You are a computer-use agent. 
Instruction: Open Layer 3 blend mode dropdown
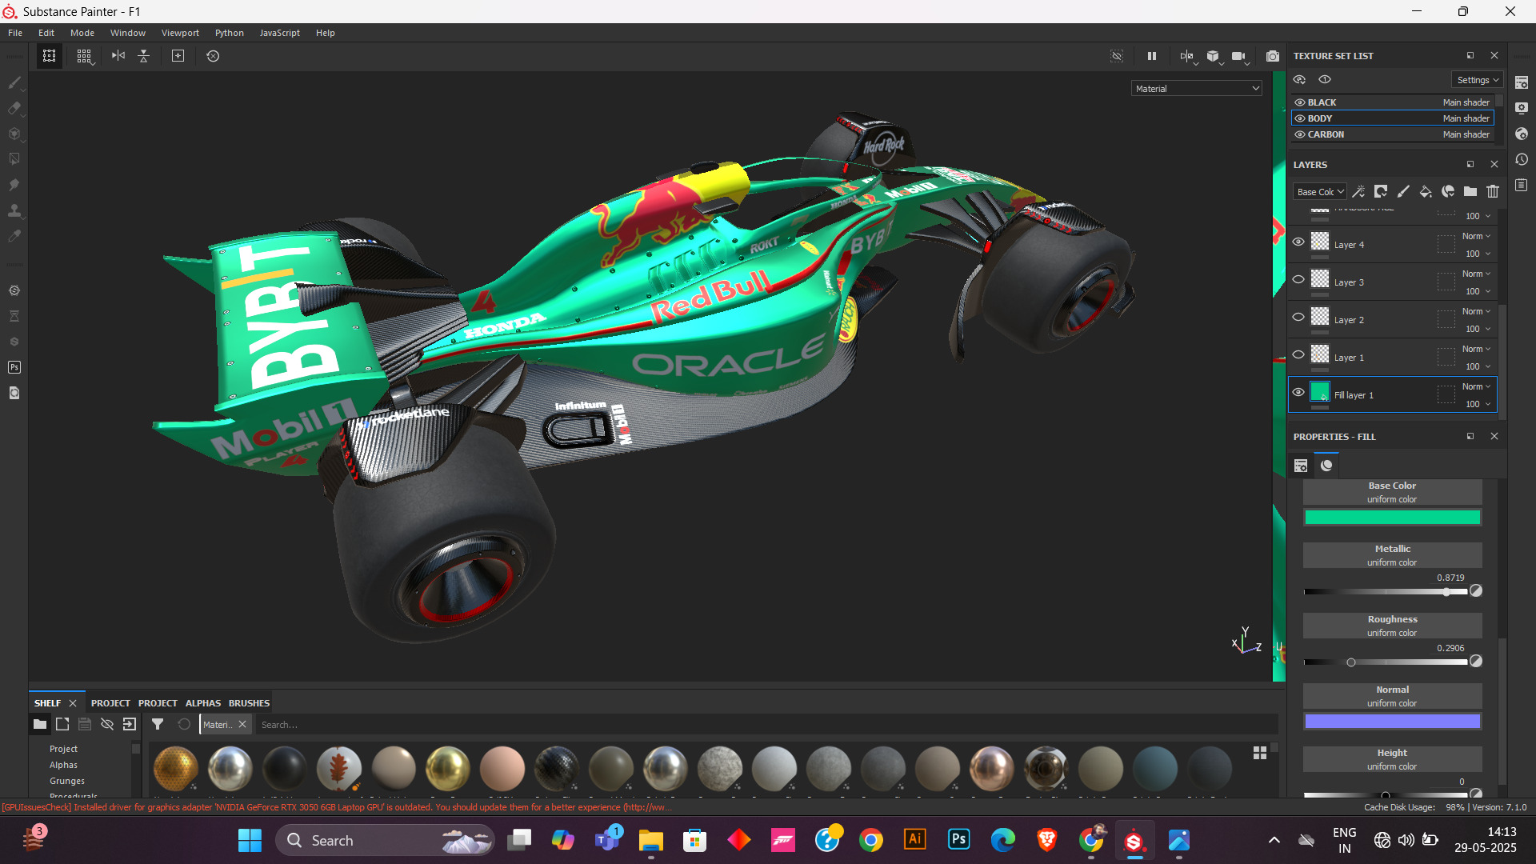(x=1476, y=274)
